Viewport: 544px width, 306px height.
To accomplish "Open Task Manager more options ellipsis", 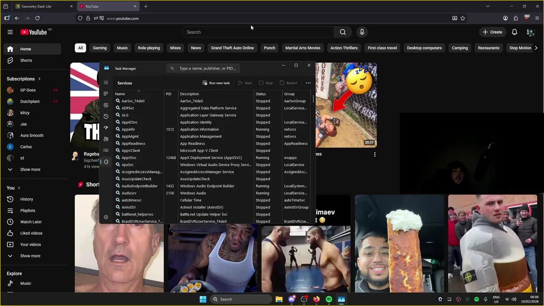I will pyautogui.click(x=308, y=83).
